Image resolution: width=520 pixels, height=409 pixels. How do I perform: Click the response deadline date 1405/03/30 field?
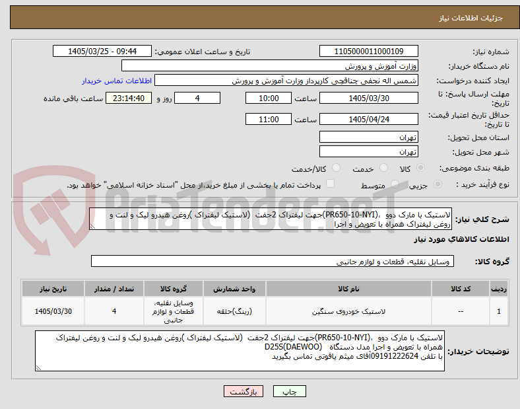pyautogui.click(x=368, y=98)
